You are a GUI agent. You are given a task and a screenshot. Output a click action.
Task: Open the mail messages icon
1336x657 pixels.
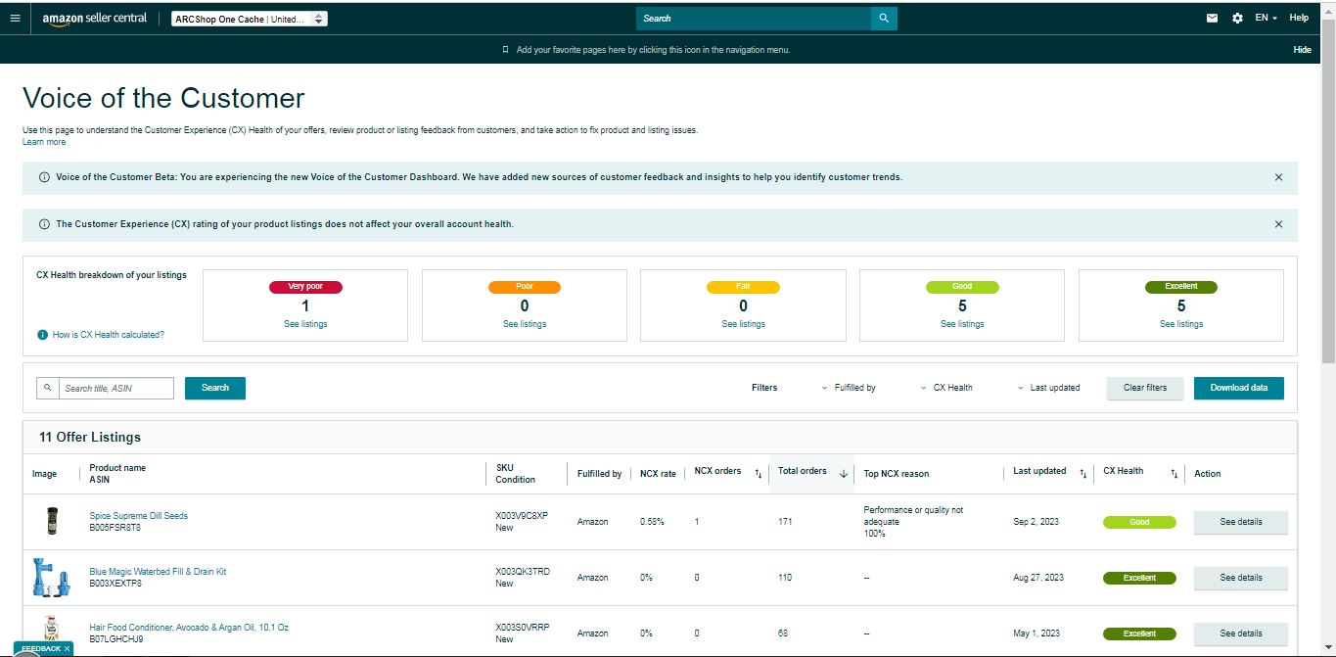coord(1212,18)
